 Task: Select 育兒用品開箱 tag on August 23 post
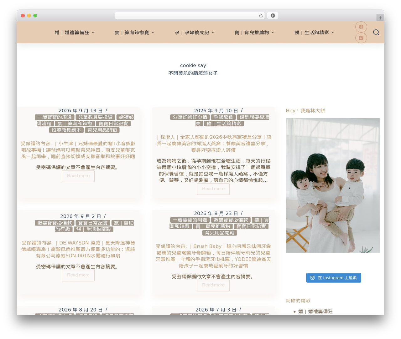coord(220,233)
